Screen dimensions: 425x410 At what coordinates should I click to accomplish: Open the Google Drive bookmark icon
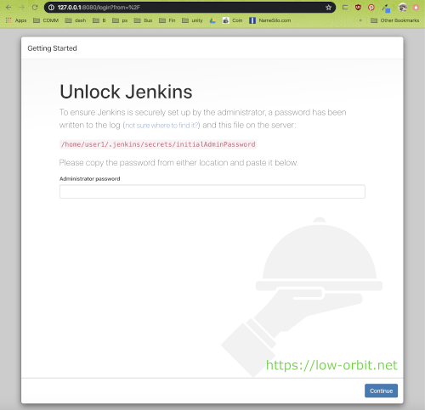pyautogui.click(x=212, y=20)
